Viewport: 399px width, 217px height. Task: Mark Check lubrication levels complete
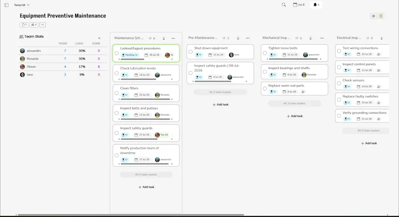coord(117,73)
